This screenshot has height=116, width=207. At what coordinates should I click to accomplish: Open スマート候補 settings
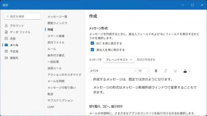pos(56,36)
